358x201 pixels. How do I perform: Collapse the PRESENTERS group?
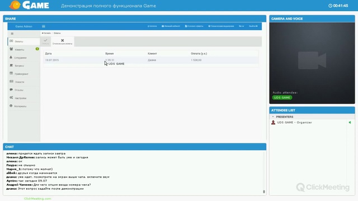point(273,117)
